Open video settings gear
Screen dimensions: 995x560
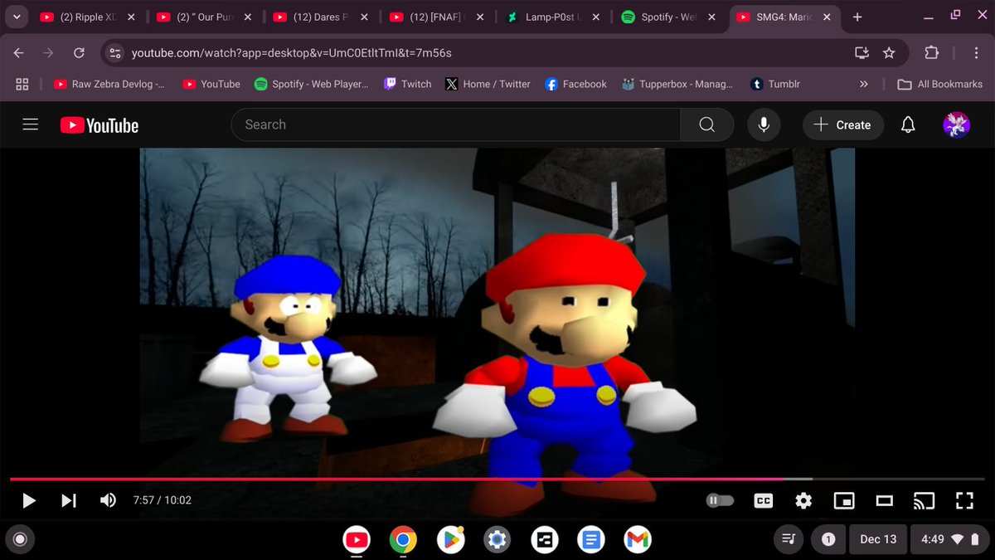[803, 500]
